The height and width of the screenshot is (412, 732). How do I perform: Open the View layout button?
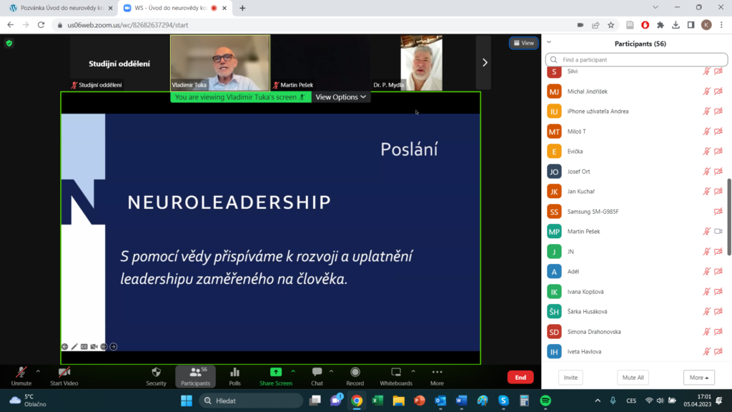coord(524,43)
